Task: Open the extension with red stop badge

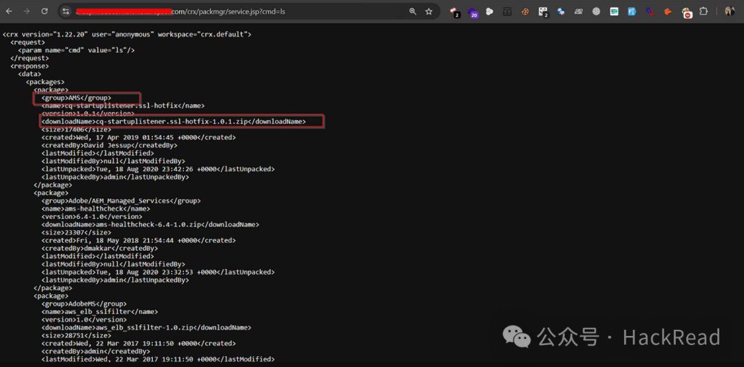Action: click(x=686, y=12)
